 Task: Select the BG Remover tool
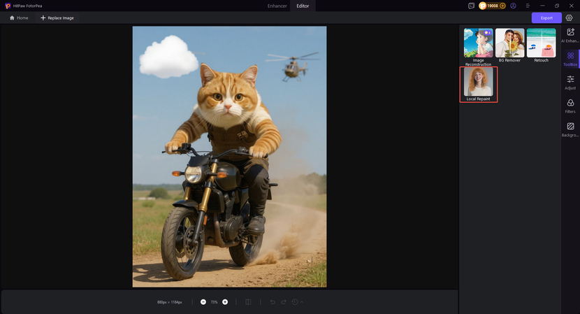[509, 45]
